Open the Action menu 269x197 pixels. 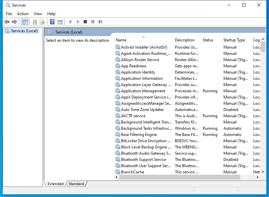[x=23, y=14]
